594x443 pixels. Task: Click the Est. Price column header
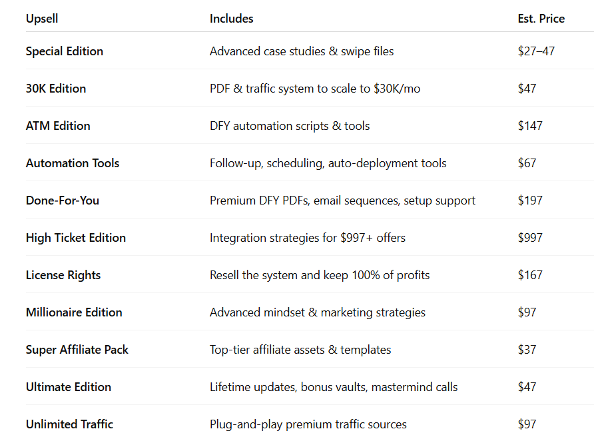pos(541,19)
